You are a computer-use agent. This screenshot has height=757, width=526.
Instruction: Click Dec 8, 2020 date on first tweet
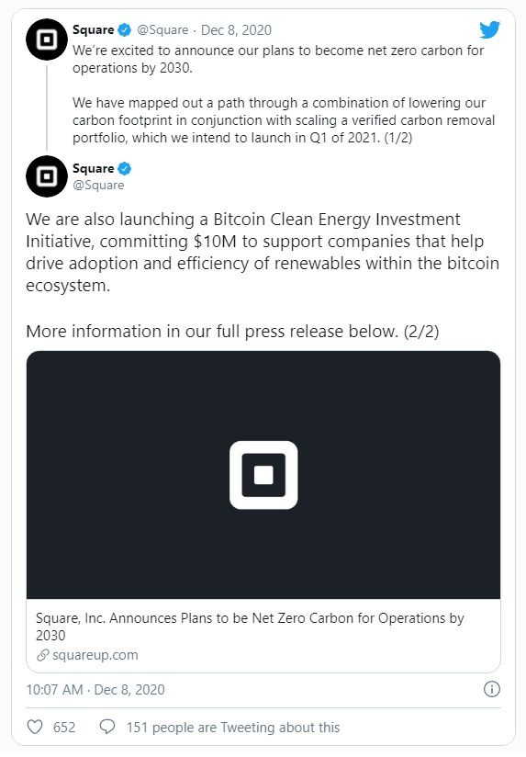(x=236, y=30)
